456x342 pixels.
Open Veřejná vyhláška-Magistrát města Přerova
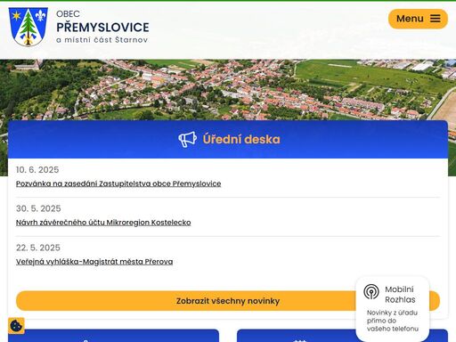pos(94,262)
